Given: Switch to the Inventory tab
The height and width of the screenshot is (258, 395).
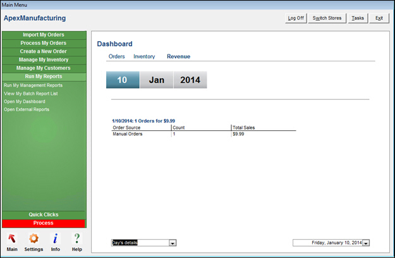Looking at the screenshot, I should [144, 56].
